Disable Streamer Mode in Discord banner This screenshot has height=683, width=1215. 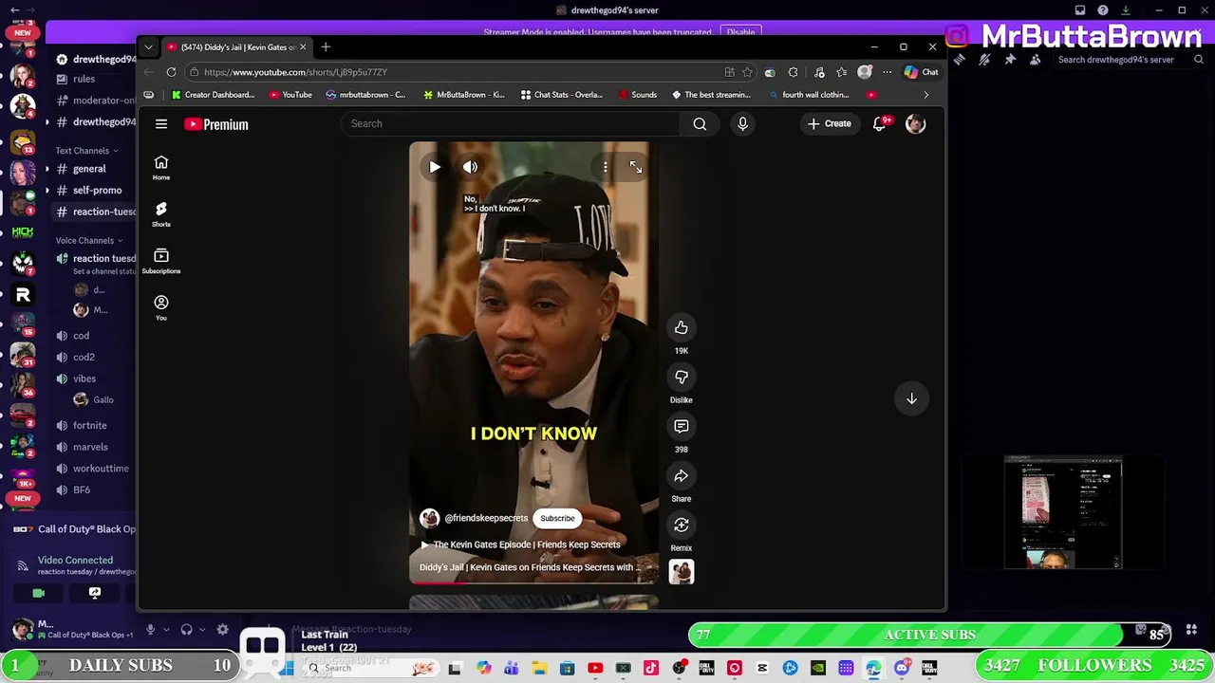tap(740, 32)
